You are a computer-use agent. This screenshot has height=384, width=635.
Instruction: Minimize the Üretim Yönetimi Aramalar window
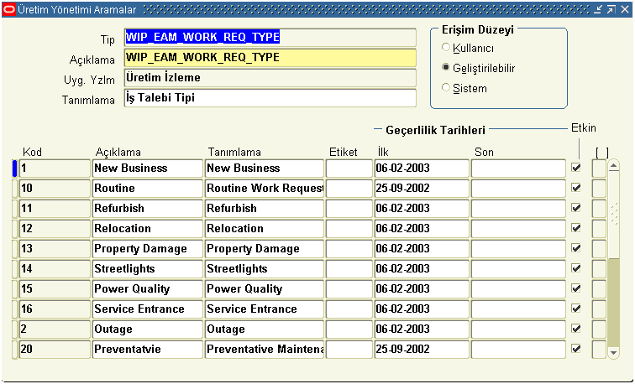(598, 9)
